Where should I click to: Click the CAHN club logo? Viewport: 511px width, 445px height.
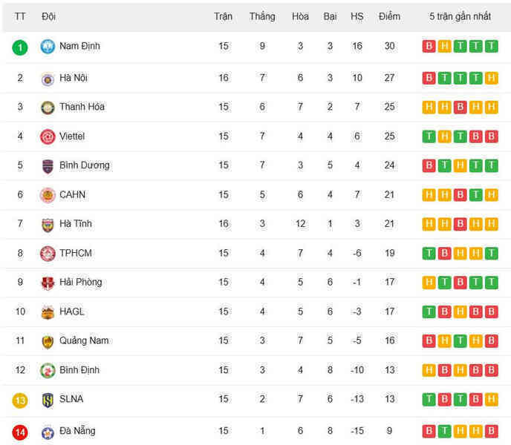[x=48, y=195]
